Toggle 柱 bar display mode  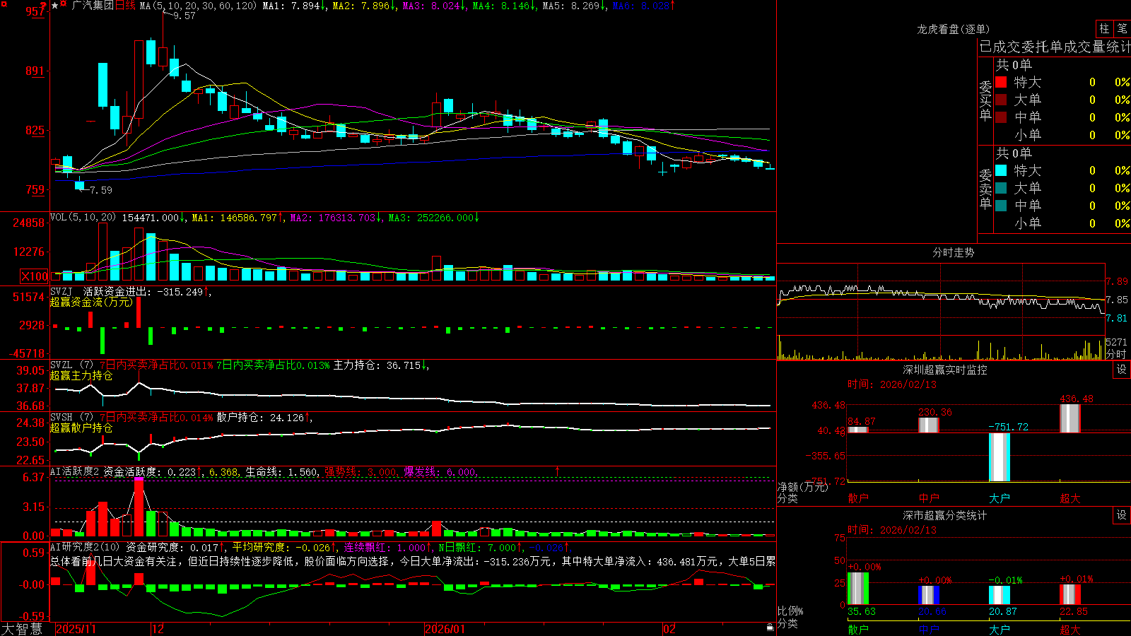click(x=1104, y=29)
